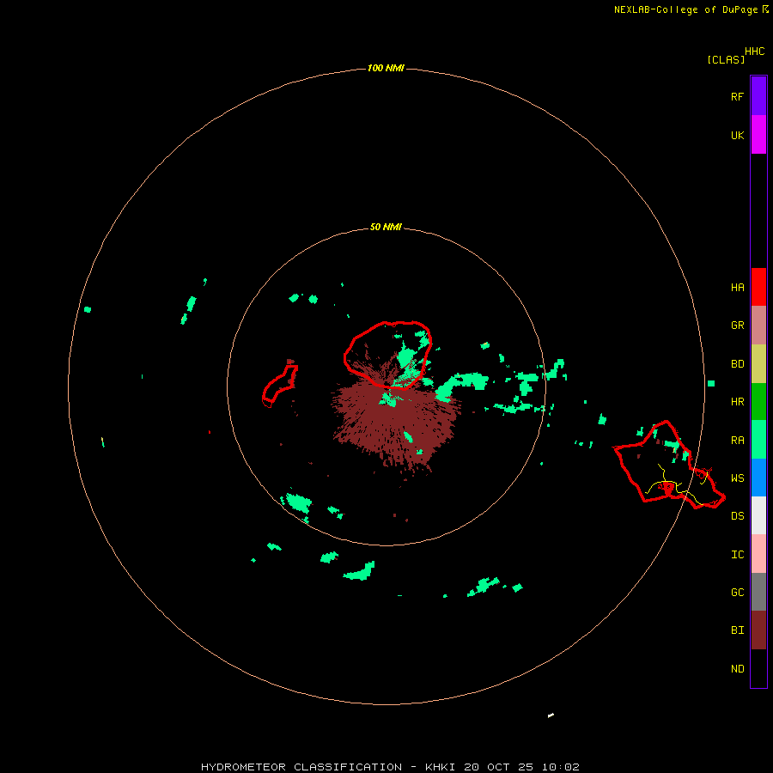
Task: Click the red-outlined island with yellow roads
Action: point(668,466)
